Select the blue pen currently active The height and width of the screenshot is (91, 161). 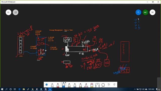pyautogui.click(x=63, y=85)
